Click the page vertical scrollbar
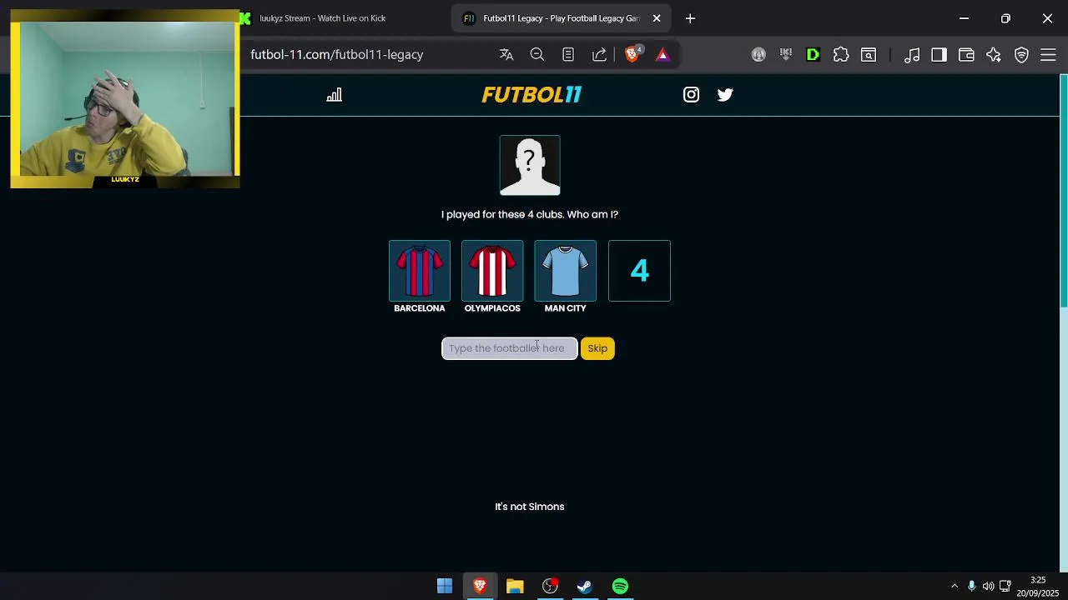The image size is (1068, 600). click(x=1063, y=192)
